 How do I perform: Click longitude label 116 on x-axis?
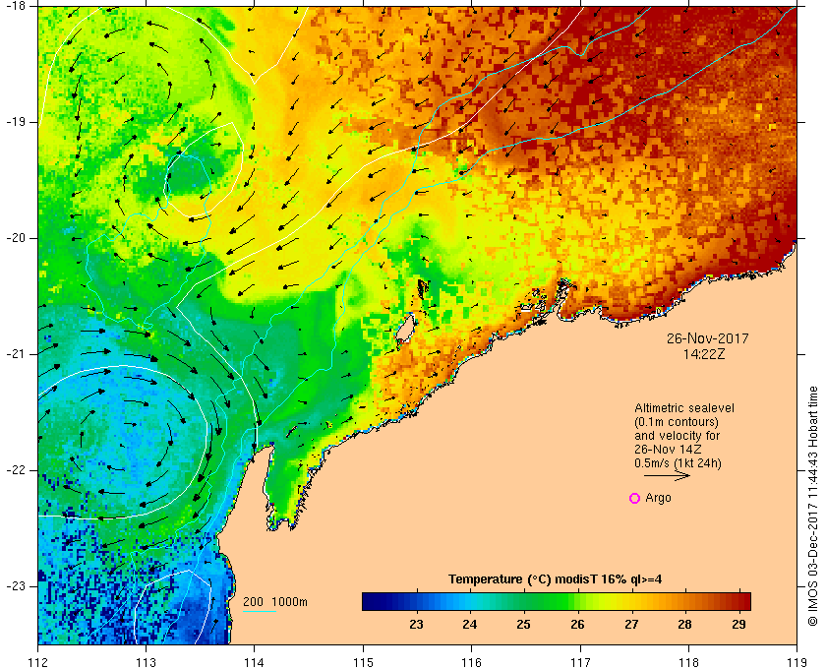point(471,662)
